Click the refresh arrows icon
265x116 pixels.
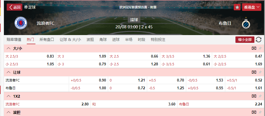tap(259, 40)
